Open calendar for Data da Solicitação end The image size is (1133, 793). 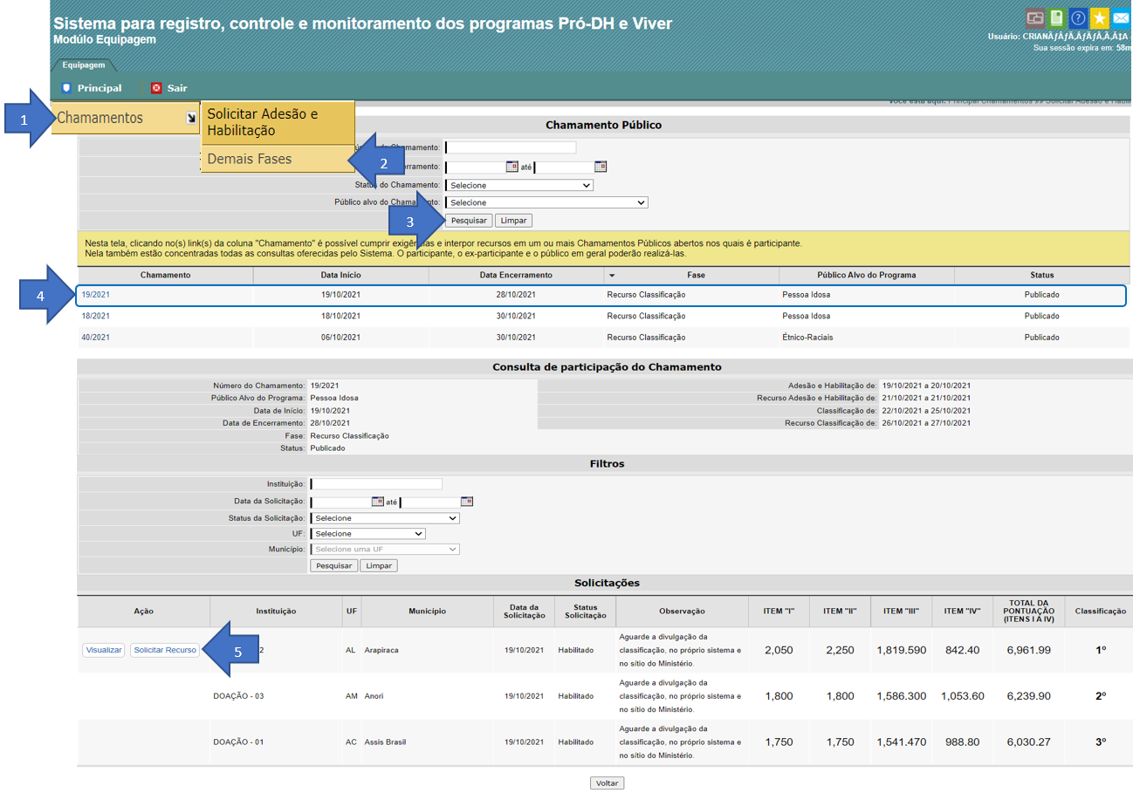click(x=466, y=502)
